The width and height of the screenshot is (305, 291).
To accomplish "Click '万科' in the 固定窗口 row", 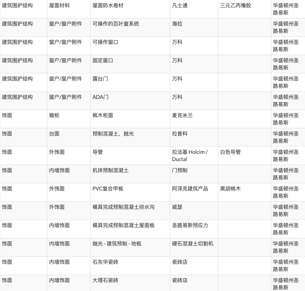I will [x=177, y=60].
